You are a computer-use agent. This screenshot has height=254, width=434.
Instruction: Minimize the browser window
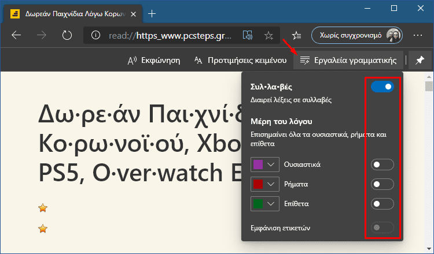point(367,8)
